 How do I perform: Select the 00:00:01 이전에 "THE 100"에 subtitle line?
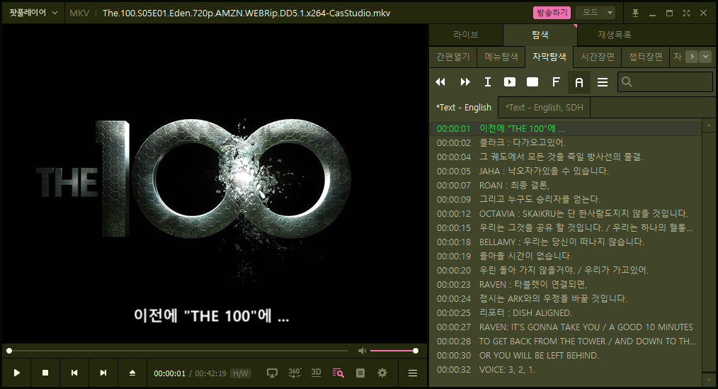[566, 129]
